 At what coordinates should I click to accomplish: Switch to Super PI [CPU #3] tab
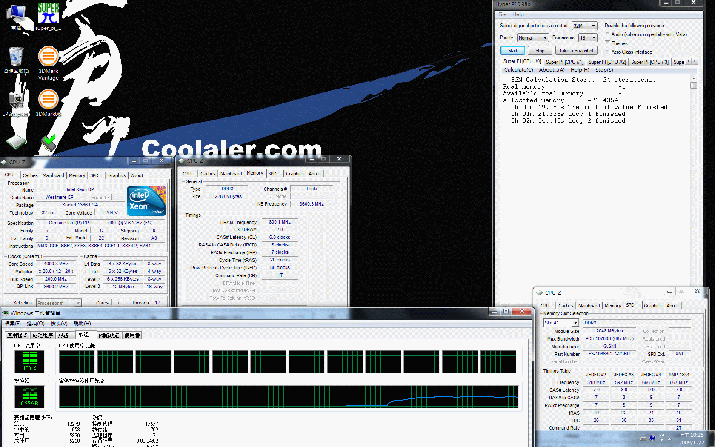[649, 62]
